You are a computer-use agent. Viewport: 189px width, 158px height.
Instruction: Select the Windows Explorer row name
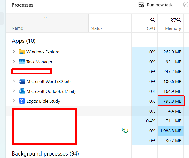pos(44,52)
